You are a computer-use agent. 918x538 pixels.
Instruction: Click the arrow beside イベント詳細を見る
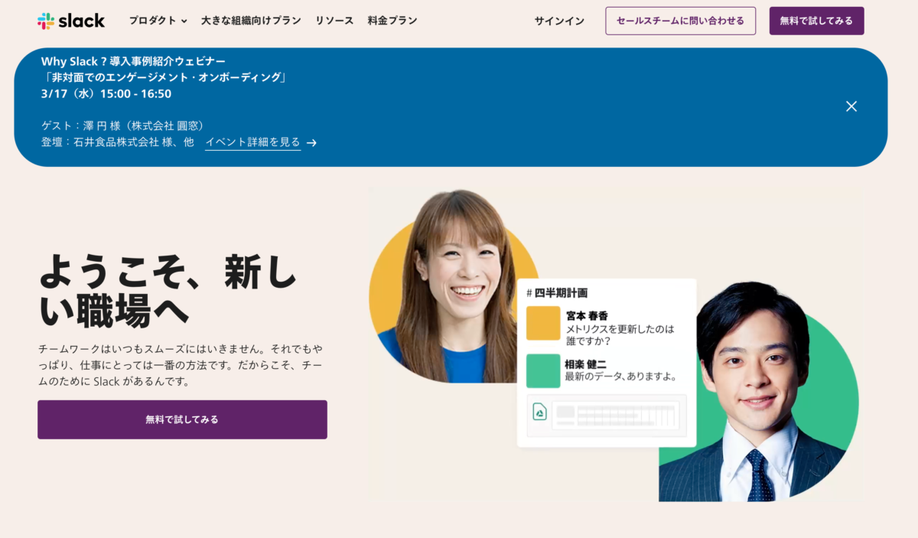tap(311, 142)
